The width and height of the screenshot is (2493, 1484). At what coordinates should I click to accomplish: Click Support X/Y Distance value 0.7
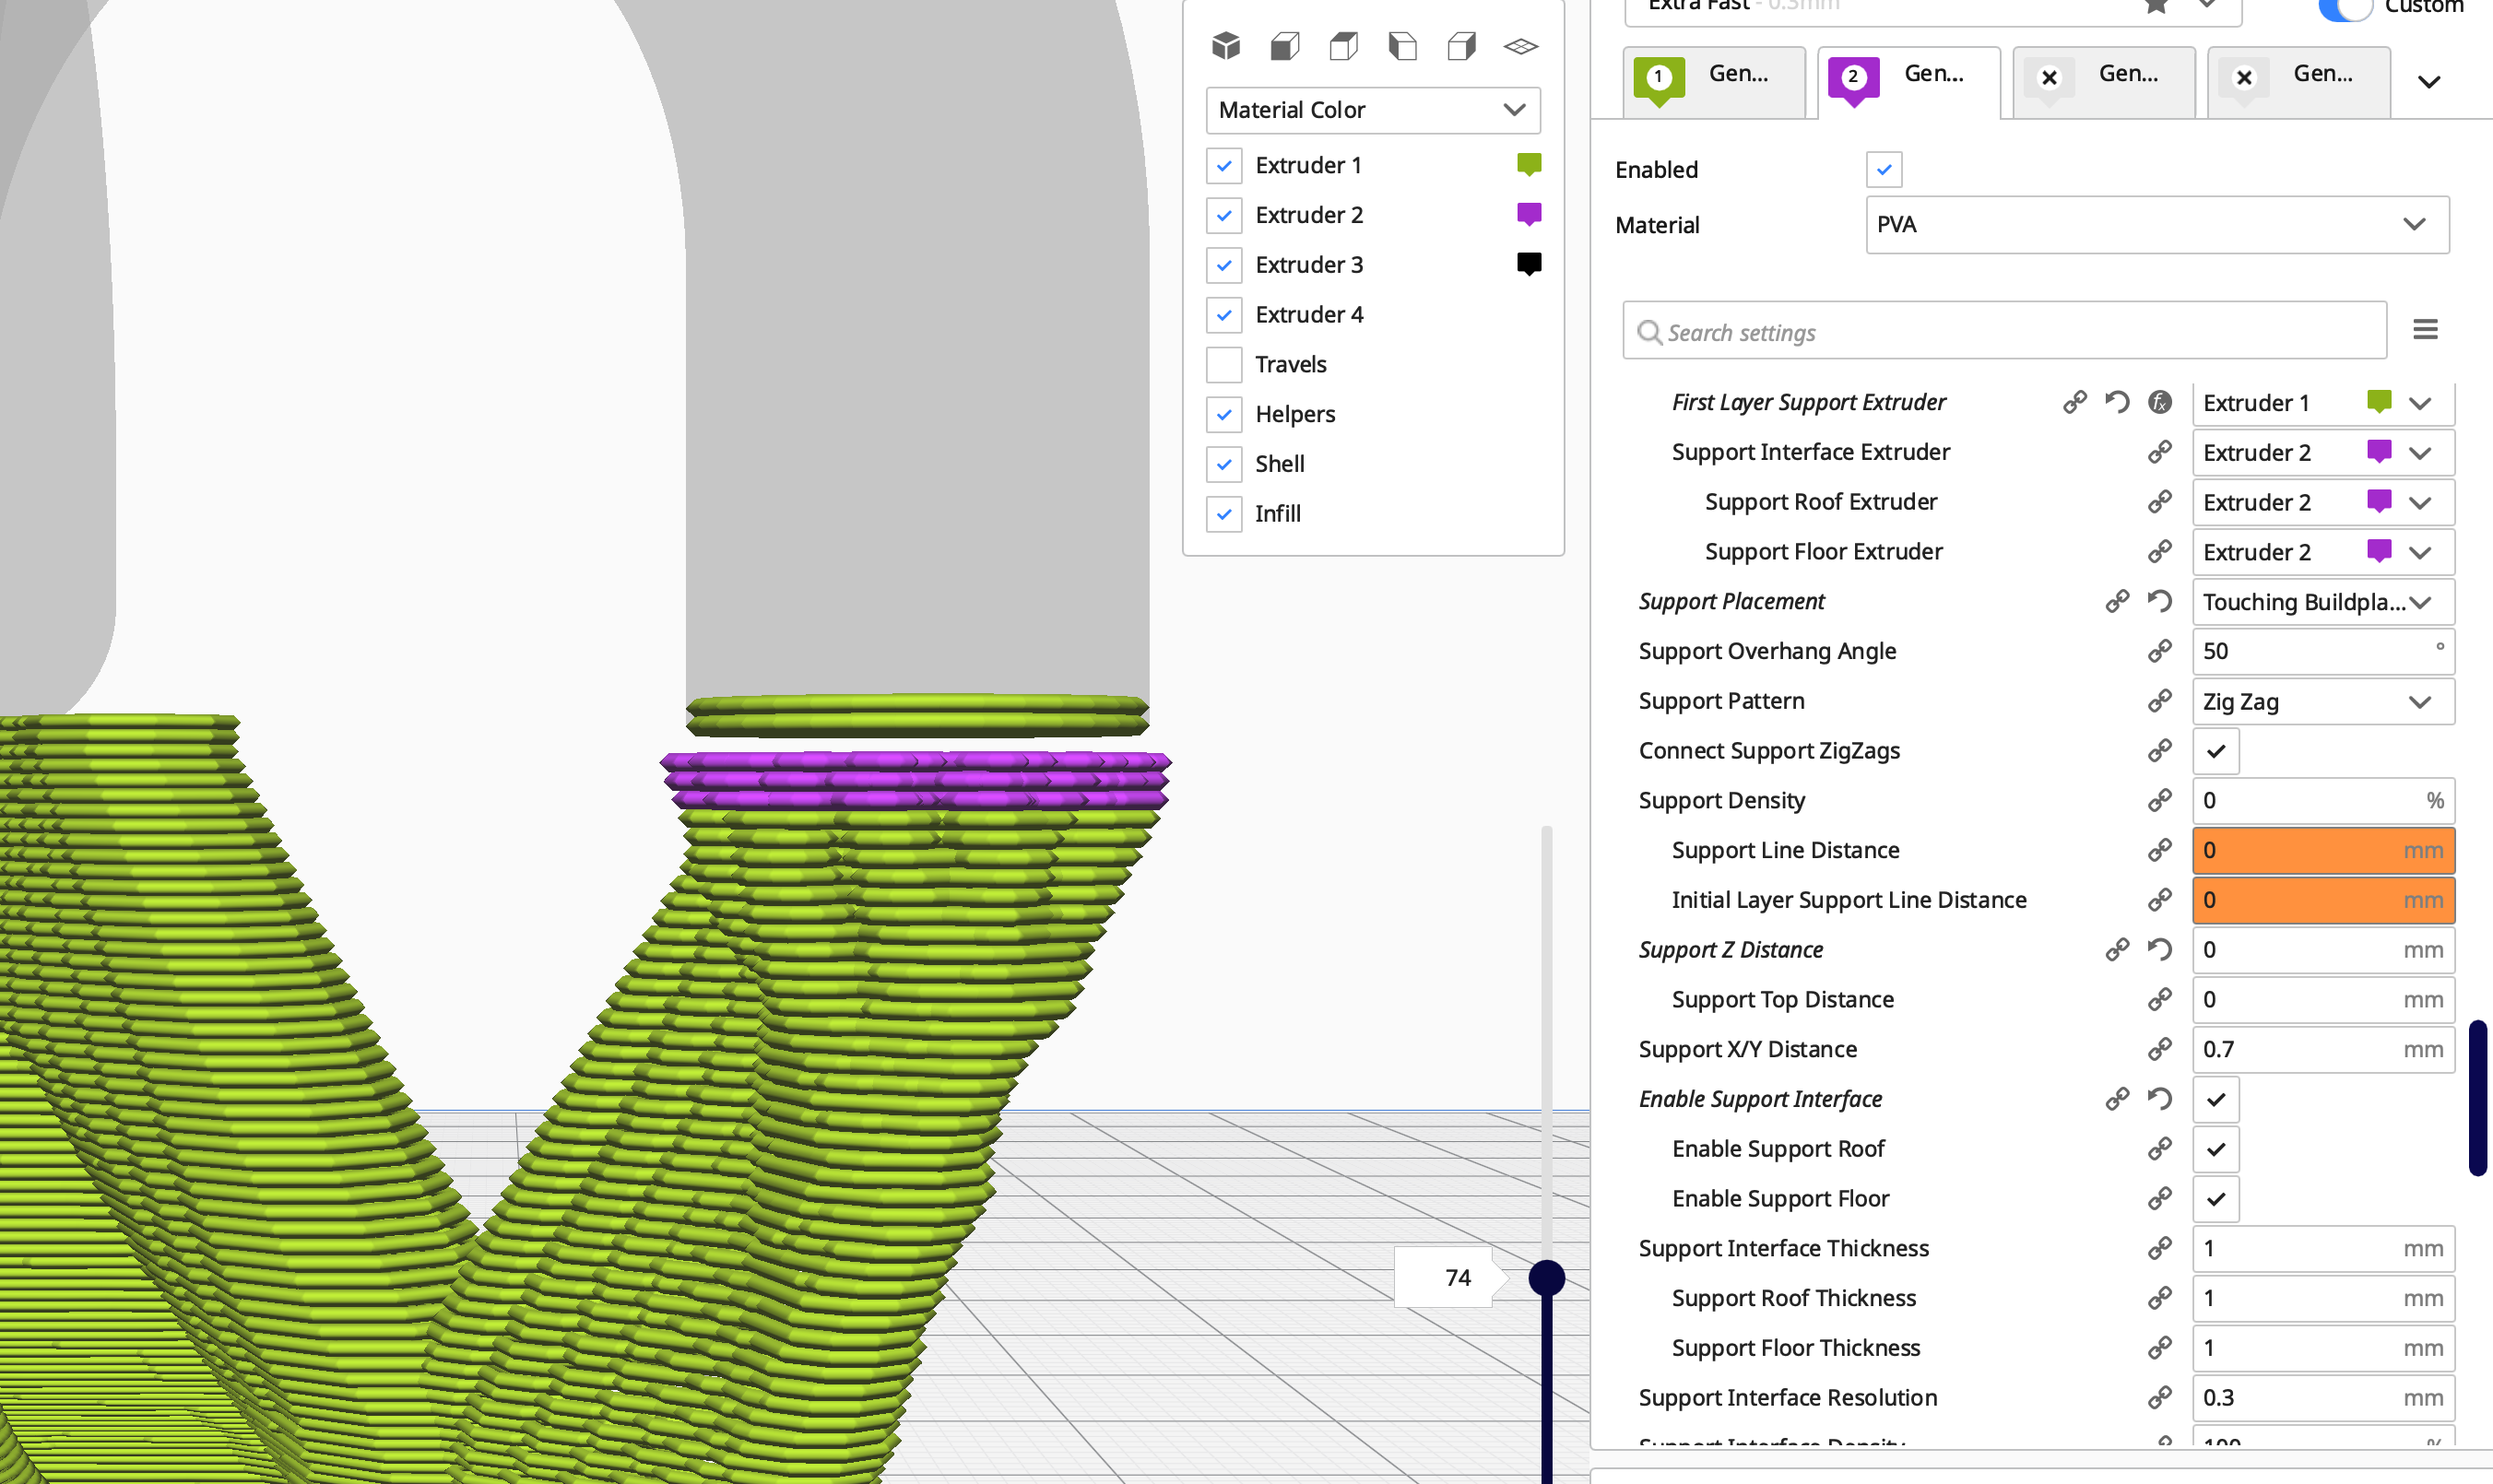click(x=2323, y=1049)
